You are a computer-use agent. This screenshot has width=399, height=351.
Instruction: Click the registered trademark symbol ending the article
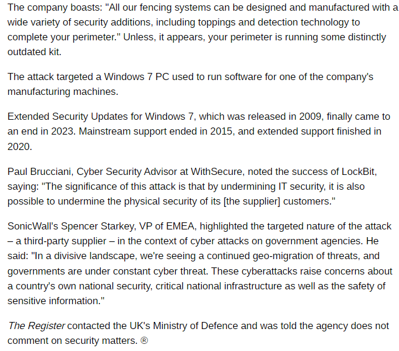144,340
